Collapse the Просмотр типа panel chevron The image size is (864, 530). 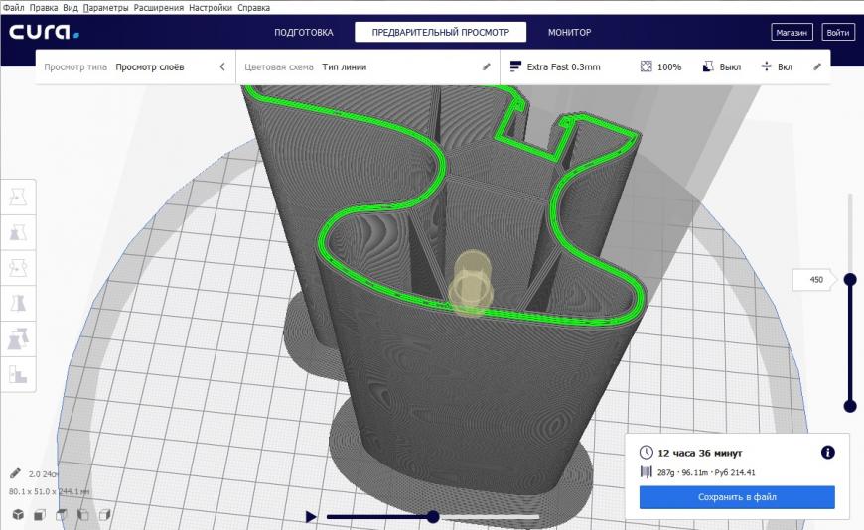click(222, 66)
